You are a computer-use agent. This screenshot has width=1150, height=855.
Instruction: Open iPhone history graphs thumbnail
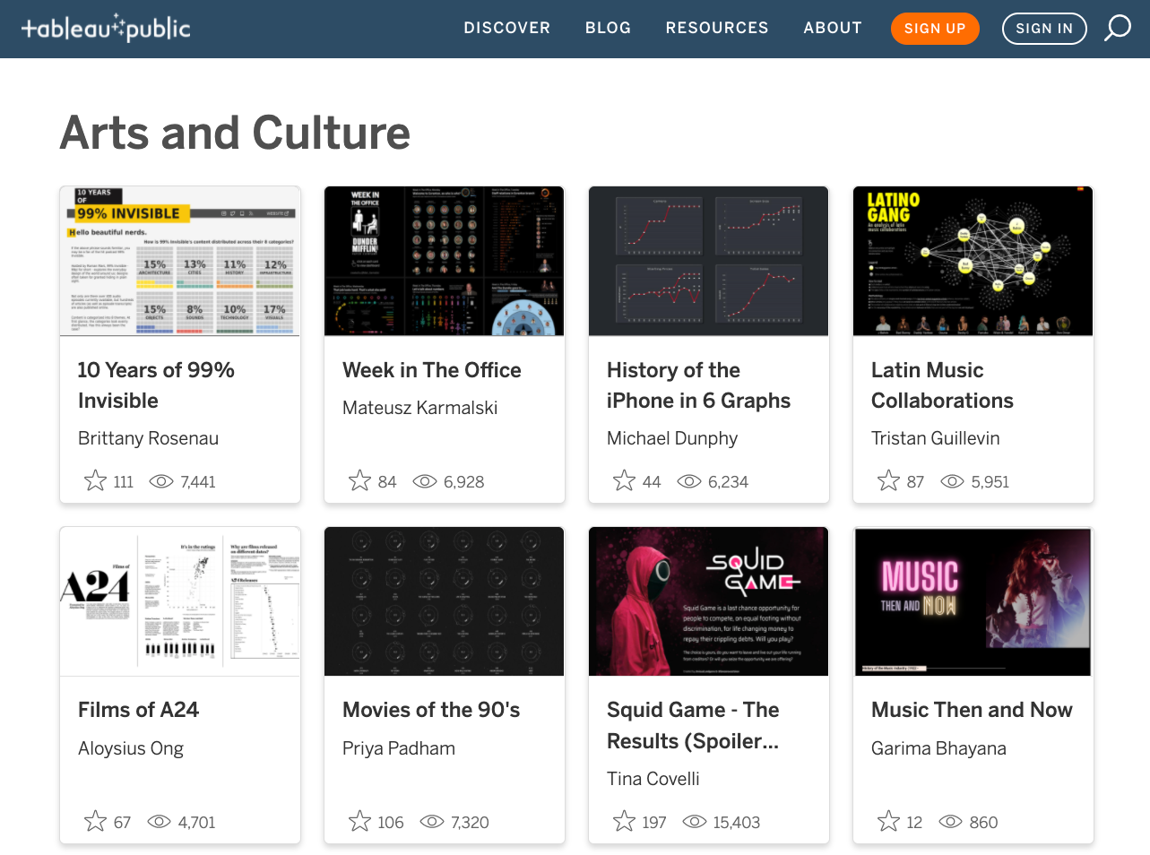(x=709, y=261)
